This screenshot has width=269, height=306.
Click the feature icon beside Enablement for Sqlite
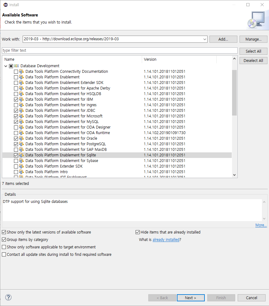21,155
